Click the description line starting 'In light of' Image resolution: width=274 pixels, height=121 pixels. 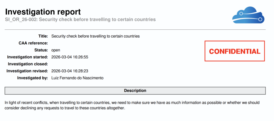[132, 102]
